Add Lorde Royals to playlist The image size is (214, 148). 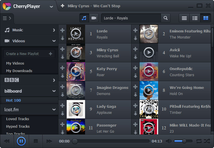tap(62, 30)
